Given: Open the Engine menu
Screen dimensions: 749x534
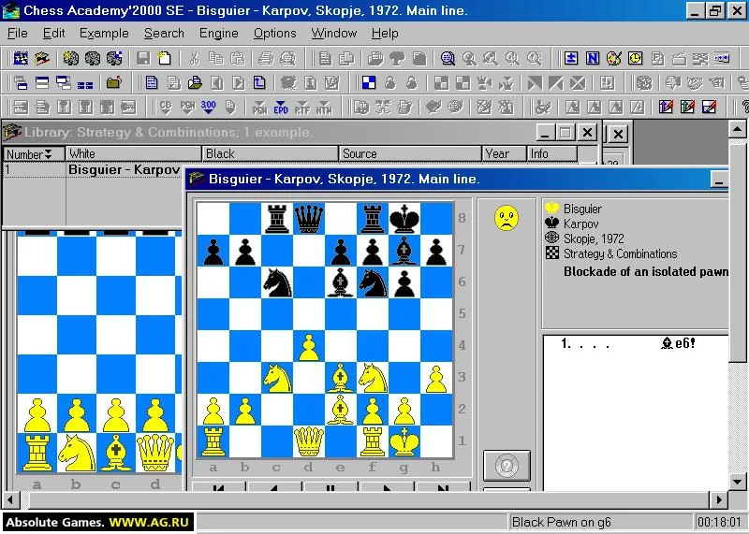Looking at the screenshot, I should click(x=219, y=34).
